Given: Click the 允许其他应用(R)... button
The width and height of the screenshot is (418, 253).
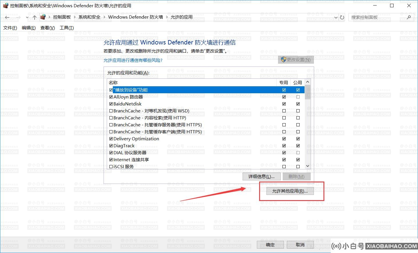Looking at the screenshot, I should 290,191.
